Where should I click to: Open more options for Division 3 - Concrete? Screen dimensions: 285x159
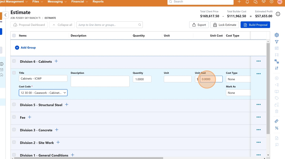click(259, 130)
